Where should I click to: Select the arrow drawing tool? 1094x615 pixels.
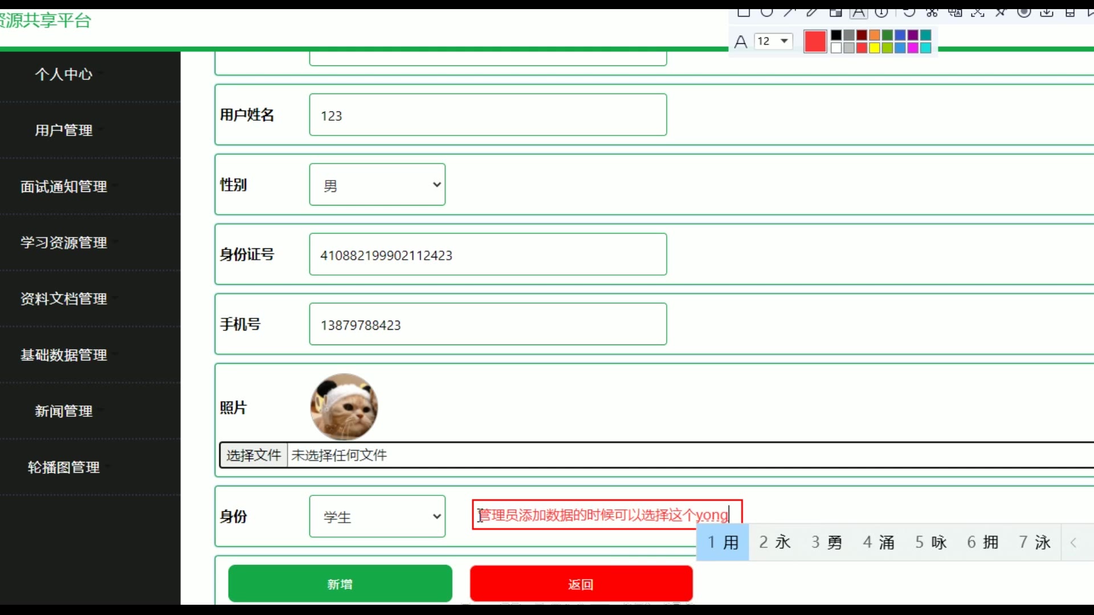pyautogui.click(x=789, y=13)
